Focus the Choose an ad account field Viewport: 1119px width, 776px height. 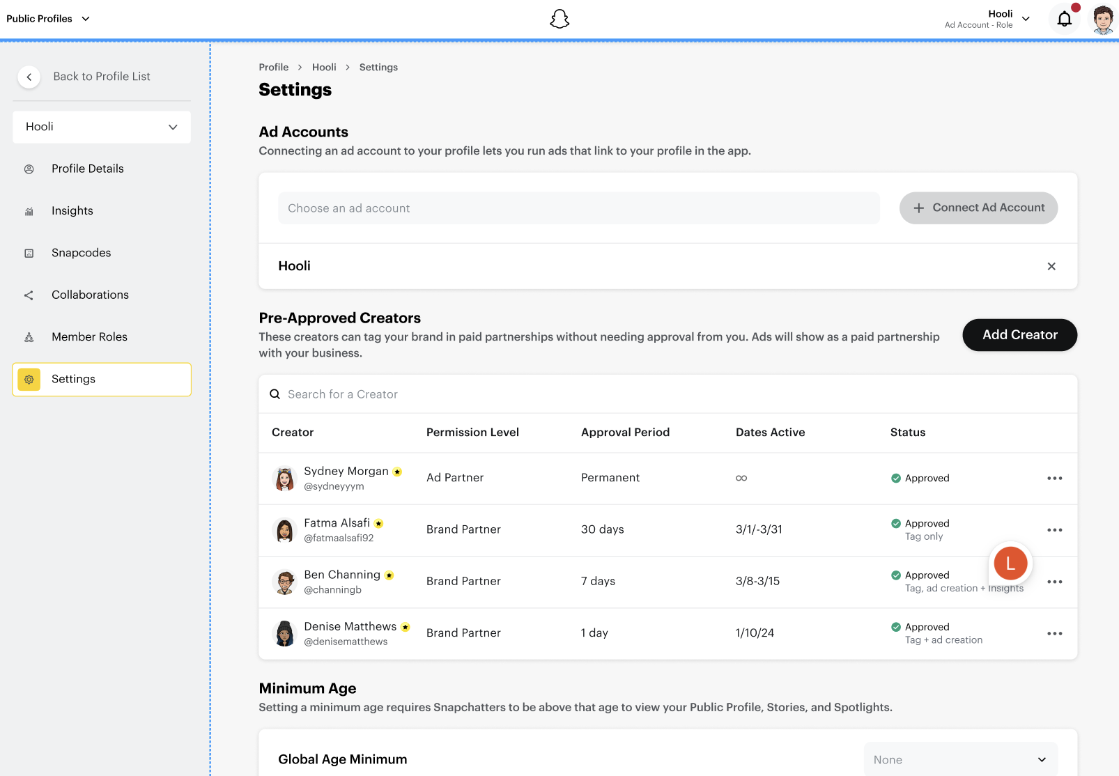[x=579, y=208]
